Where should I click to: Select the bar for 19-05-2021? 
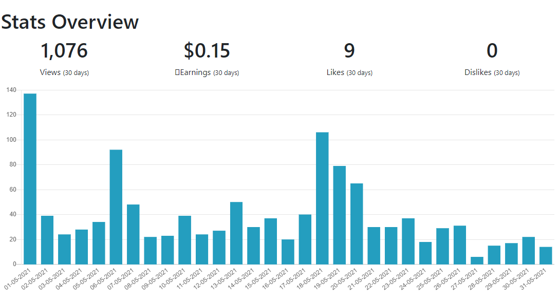pyautogui.click(x=340, y=215)
